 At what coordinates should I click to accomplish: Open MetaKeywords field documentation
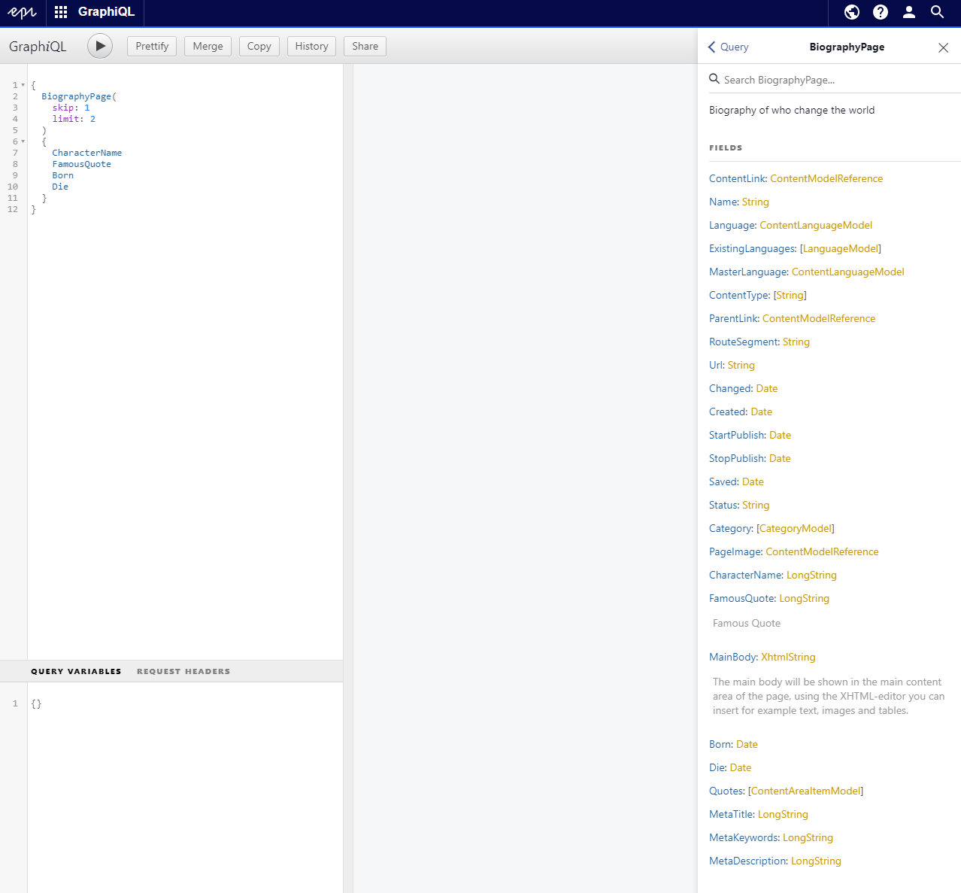pos(743,837)
